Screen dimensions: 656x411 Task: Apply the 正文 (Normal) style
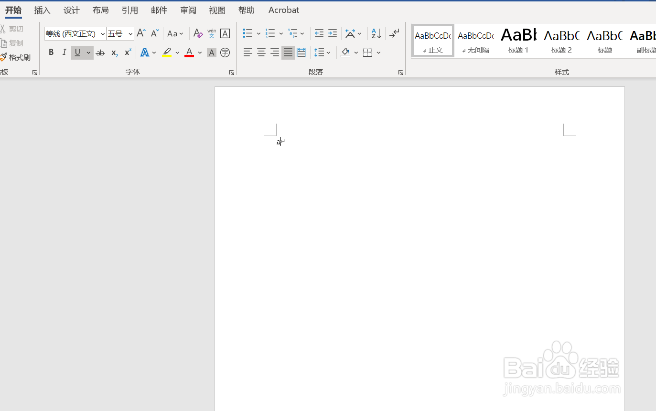[433, 41]
